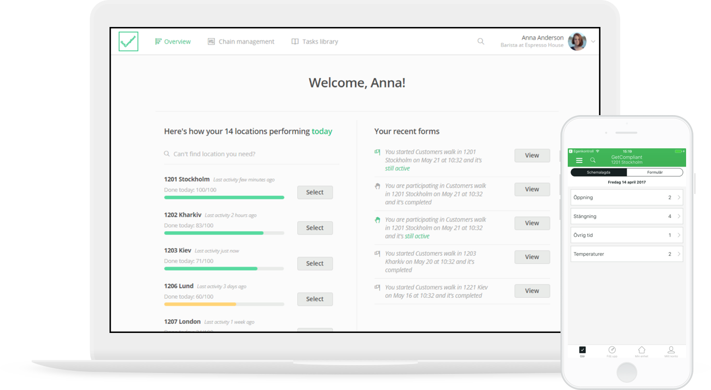Open the GetCompliant logo icon
This screenshot has width=711, height=390.
tap(128, 41)
